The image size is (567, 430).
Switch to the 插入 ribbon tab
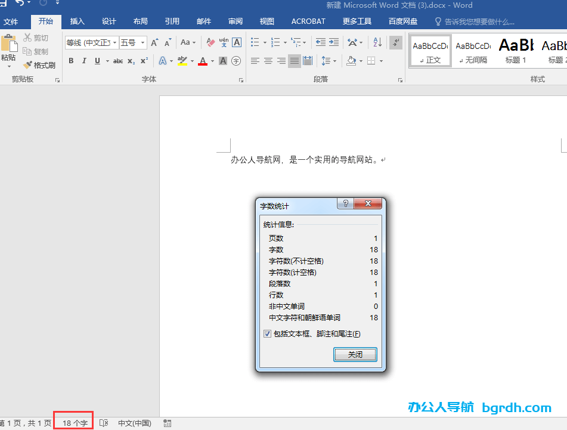coord(76,21)
